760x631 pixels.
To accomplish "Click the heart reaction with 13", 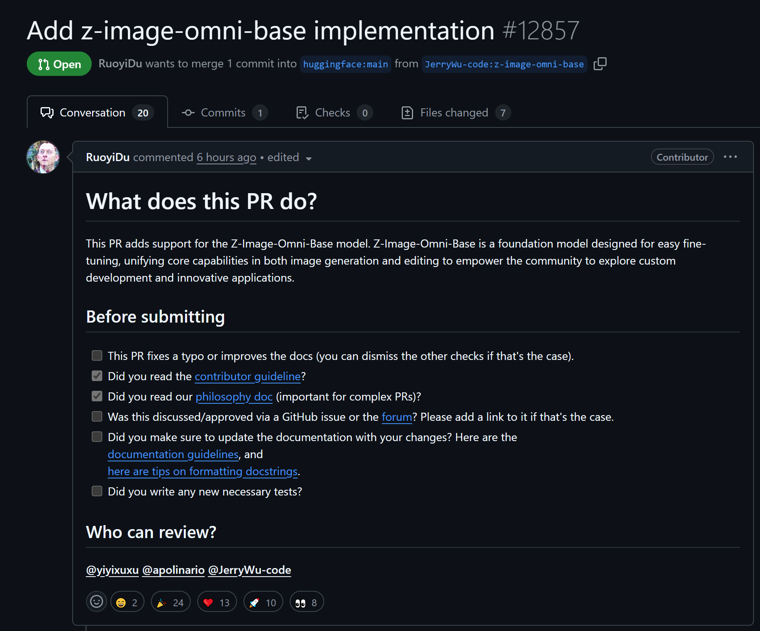I will [217, 602].
